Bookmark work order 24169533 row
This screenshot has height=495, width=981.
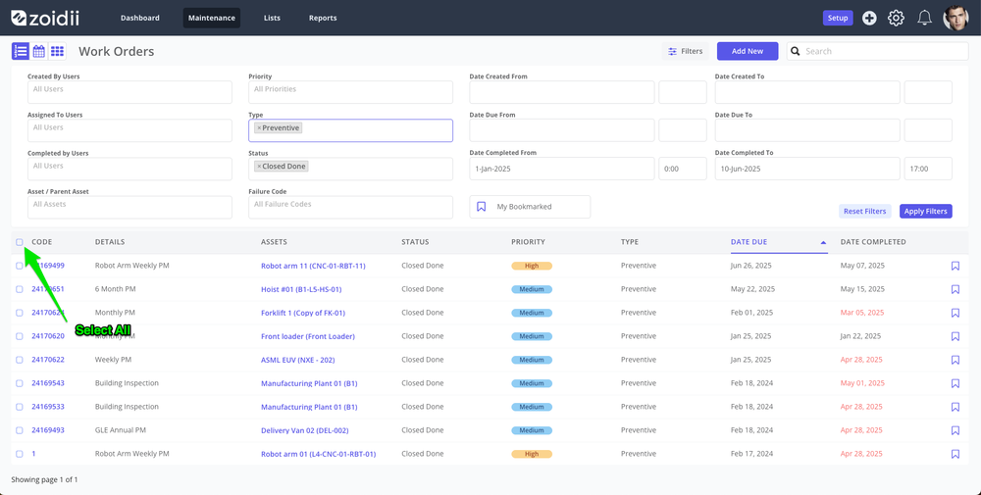[x=955, y=407]
